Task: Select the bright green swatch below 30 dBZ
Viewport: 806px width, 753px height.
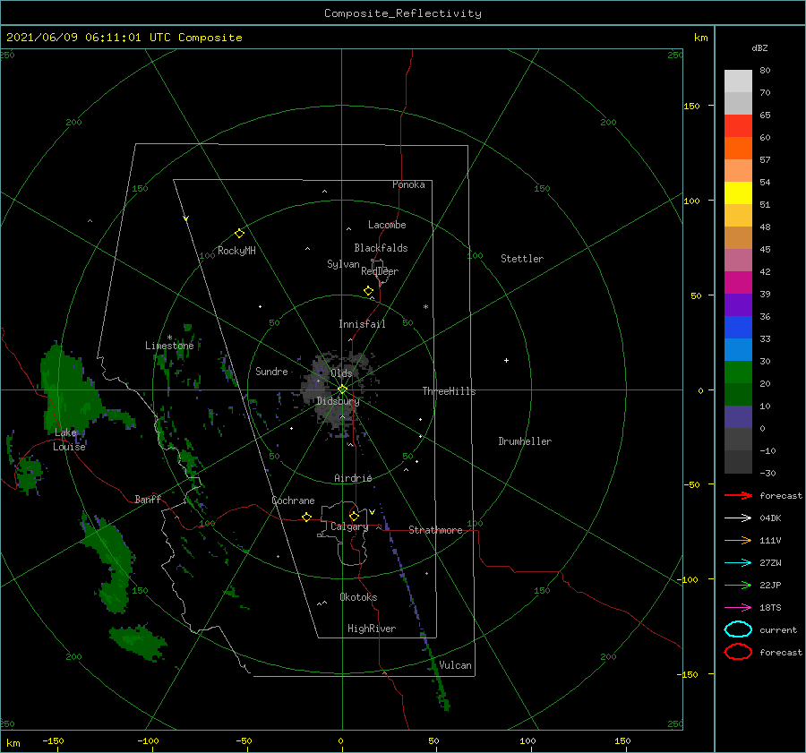Action: click(x=738, y=372)
